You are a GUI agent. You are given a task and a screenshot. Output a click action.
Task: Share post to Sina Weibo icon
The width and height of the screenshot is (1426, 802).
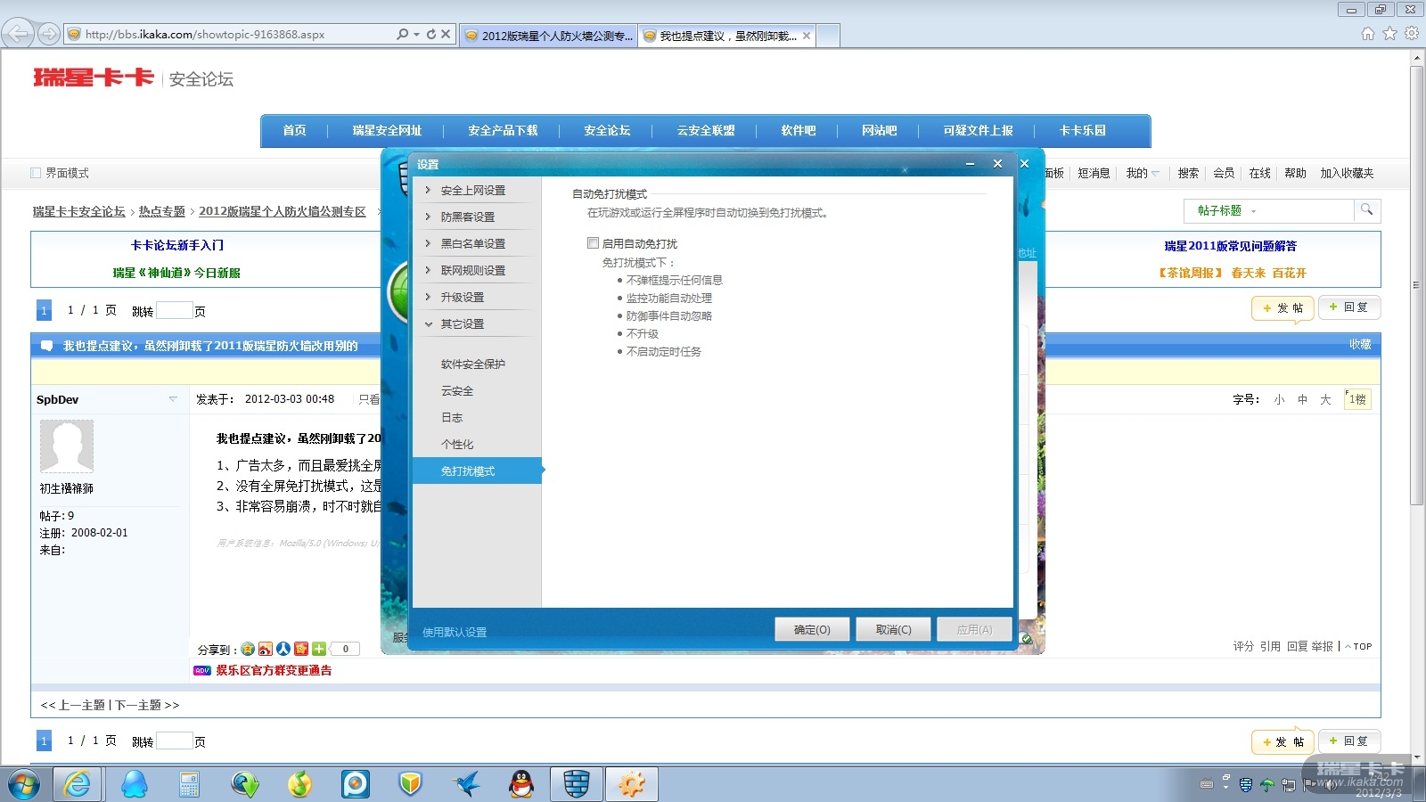coord(266,649)
